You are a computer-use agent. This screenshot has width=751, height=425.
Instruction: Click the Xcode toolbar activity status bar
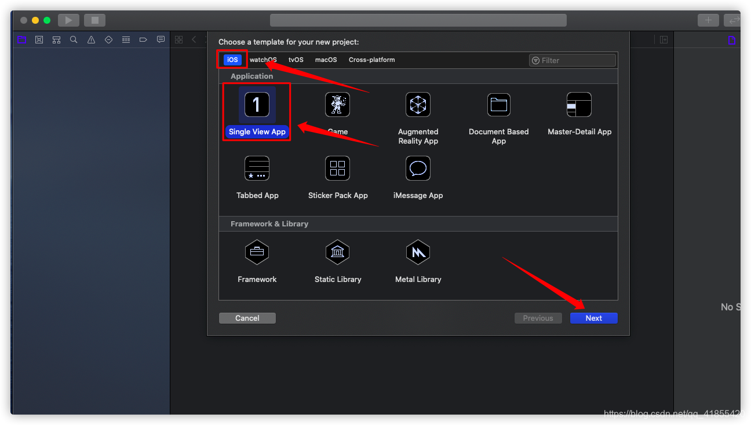point(418,20)
